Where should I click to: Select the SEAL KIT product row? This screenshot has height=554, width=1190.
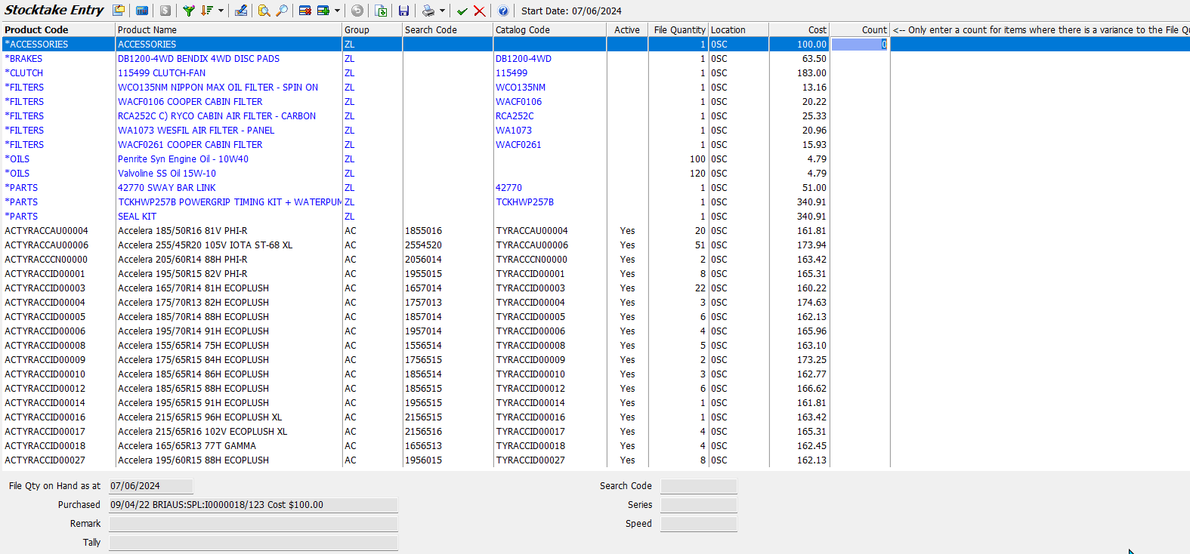[137, 217]
